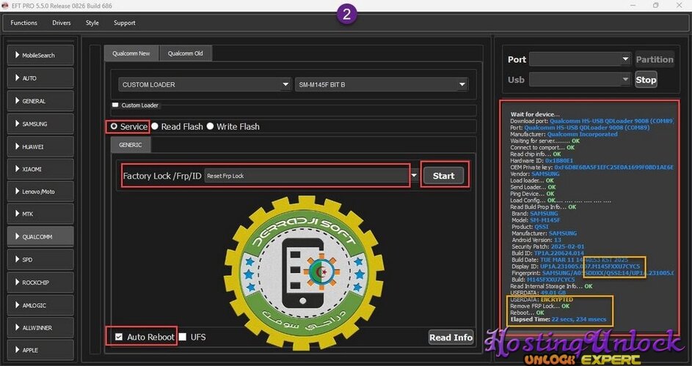Open the XIAOMI sidebar section
Viewport: 692px width, 366px height.
(40, 169)
